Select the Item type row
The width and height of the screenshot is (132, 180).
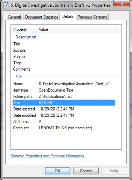64,90
